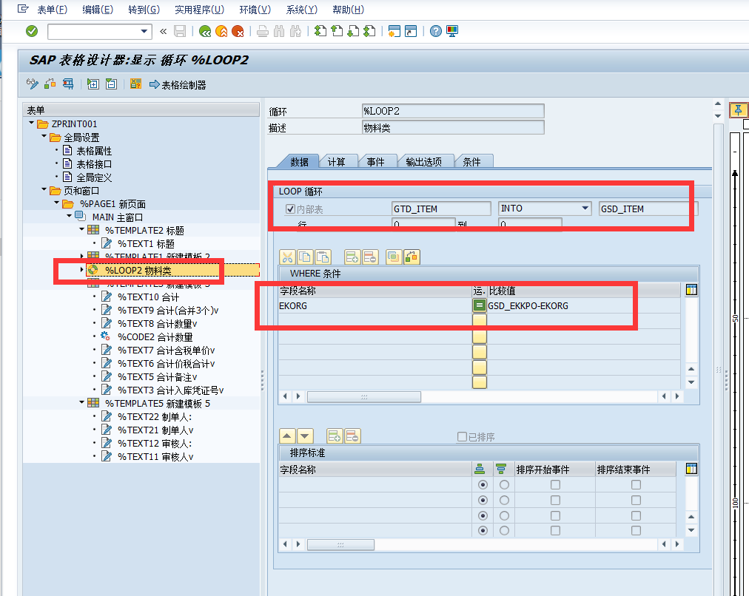The height and width of the screenshot is (596, 749).
Task: Open the INTO assignment dropdown
Action: coord(585,208)
